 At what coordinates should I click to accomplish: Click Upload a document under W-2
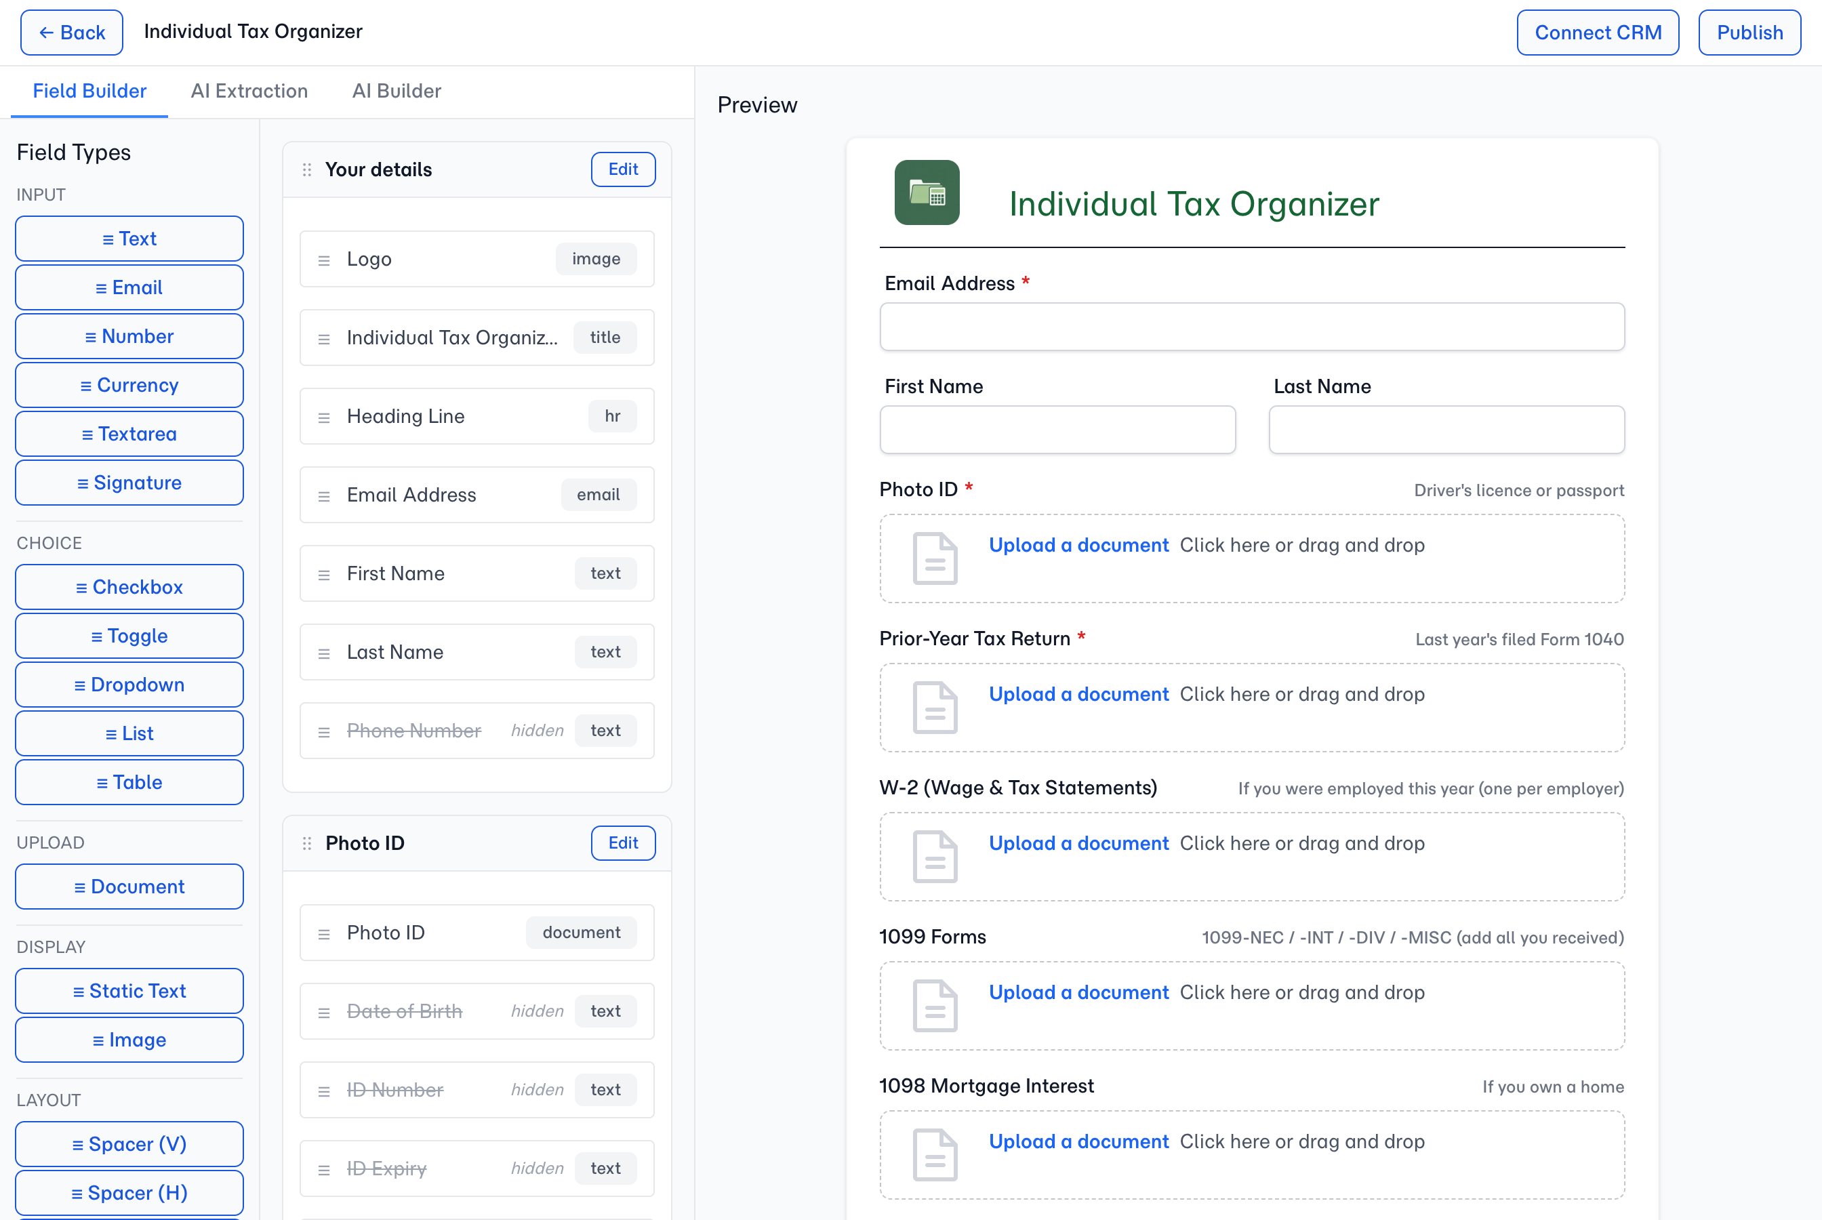coord(1078,843)
